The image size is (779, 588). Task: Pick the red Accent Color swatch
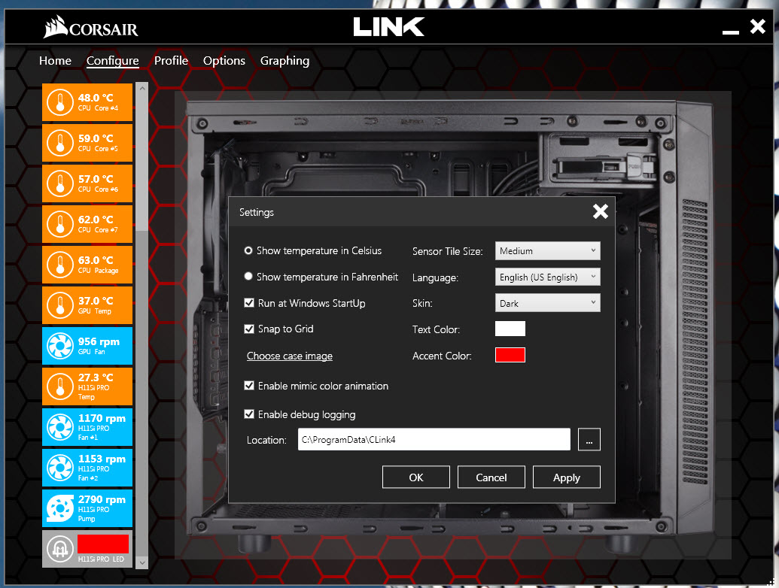[510, 355]
